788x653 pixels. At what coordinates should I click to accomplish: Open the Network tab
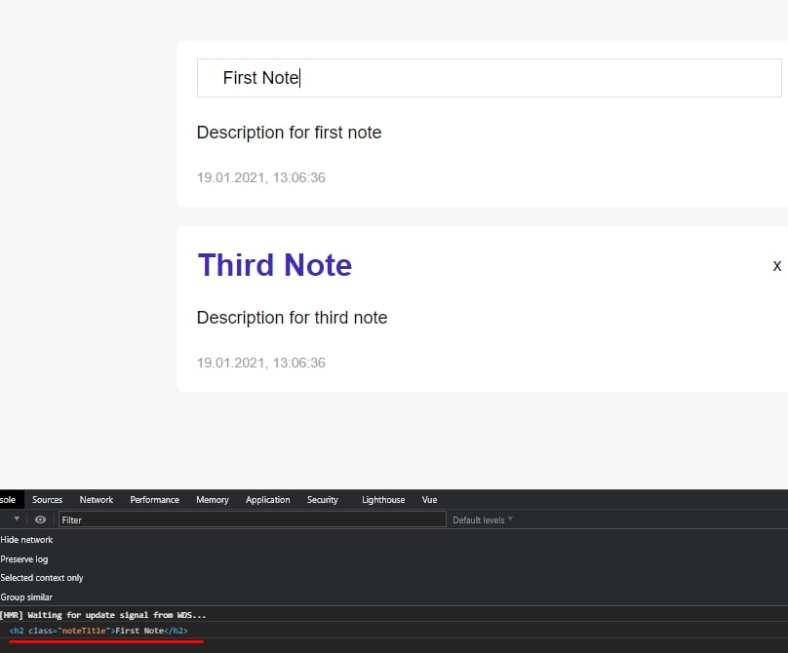point(96,500)
